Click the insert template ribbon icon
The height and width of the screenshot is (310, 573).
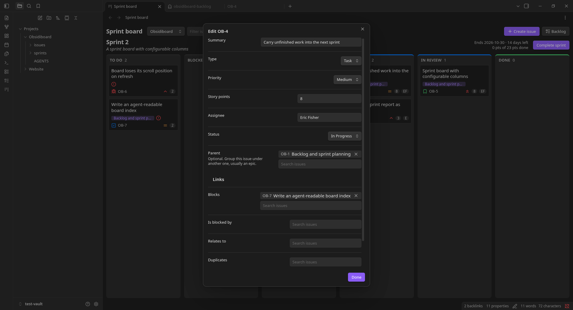click(x=7, y=54)
